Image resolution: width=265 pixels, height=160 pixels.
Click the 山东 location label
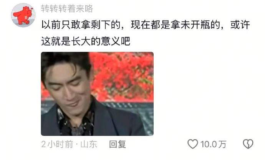point(89,144)
